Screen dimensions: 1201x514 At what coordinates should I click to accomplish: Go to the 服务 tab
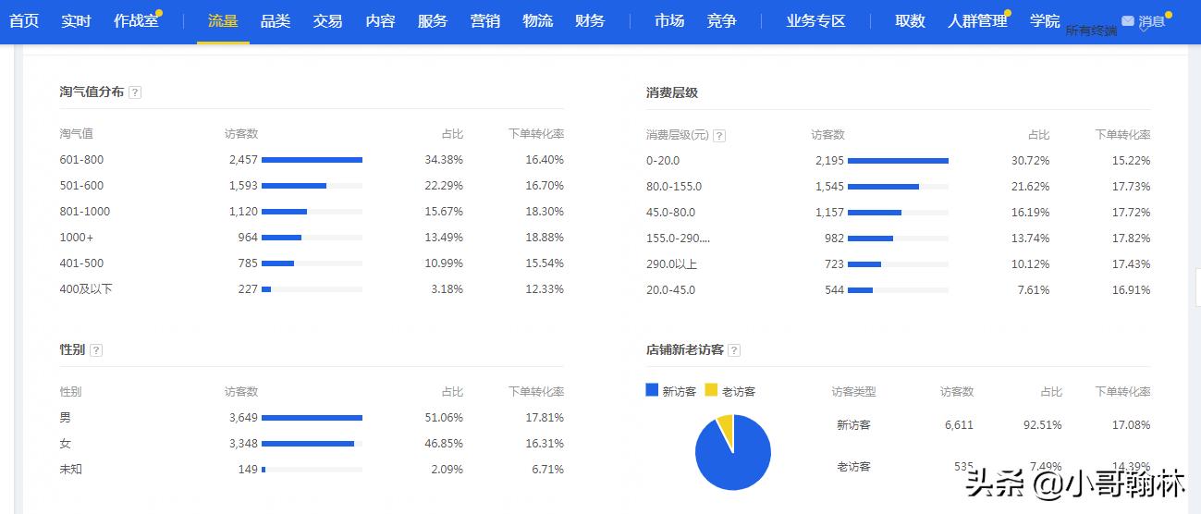tap(433, 20)
